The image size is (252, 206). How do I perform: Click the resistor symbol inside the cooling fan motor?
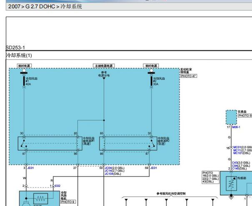pos(41,199)
